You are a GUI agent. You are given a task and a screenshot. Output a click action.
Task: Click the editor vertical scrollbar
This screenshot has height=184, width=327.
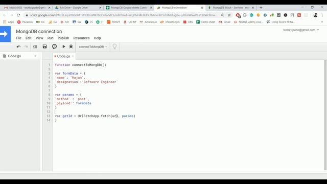[x=325, y=115]
